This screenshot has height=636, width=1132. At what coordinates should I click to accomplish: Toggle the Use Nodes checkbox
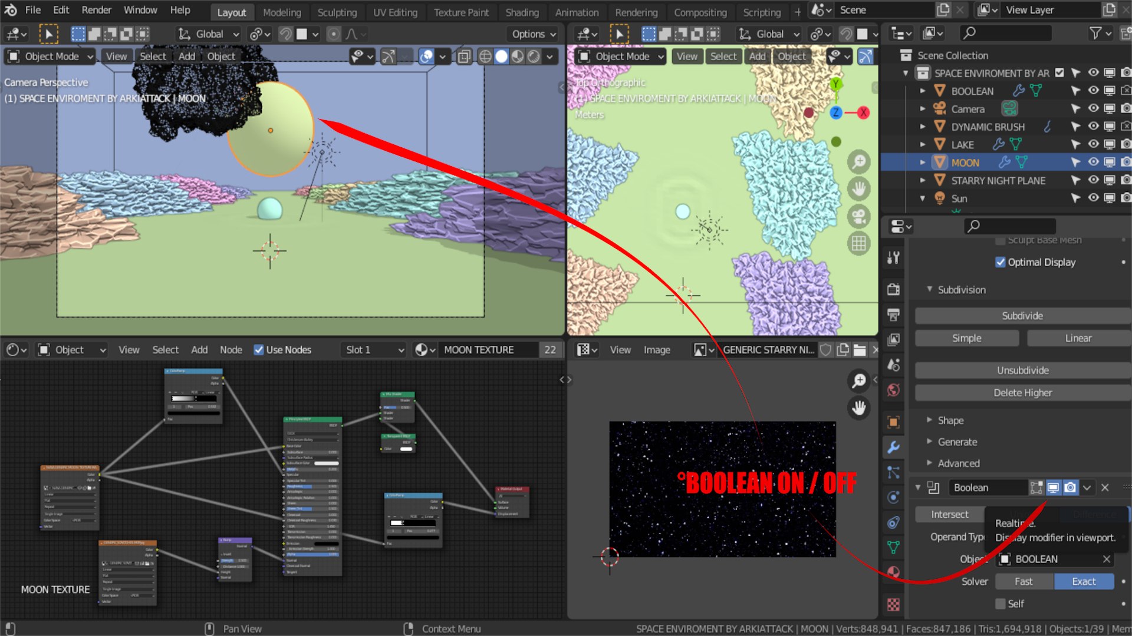[259, 350]
